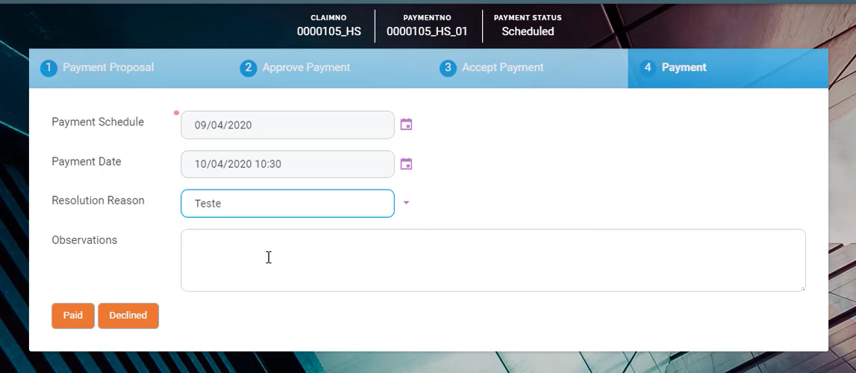856x373 pixels.
Task: Click the Declined button
Action: pyautogui.click(x=128, y=316)
